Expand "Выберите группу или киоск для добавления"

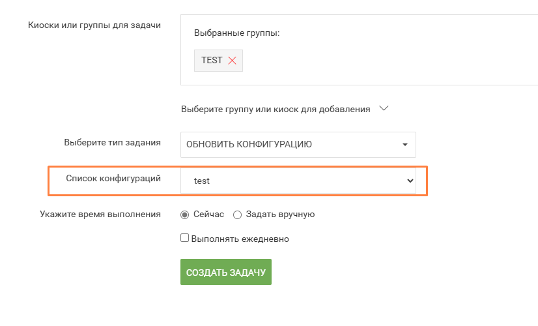[276, 109]
